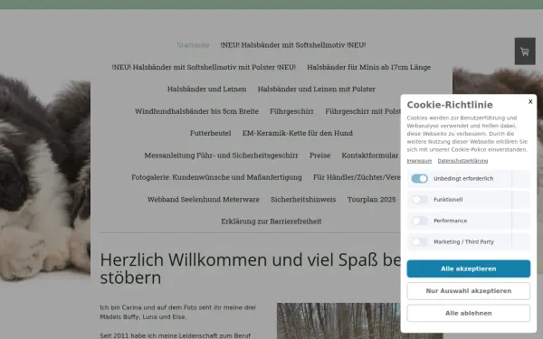Open the Preise page
This screenshot has width=543, height=339.
pos(319,155)
